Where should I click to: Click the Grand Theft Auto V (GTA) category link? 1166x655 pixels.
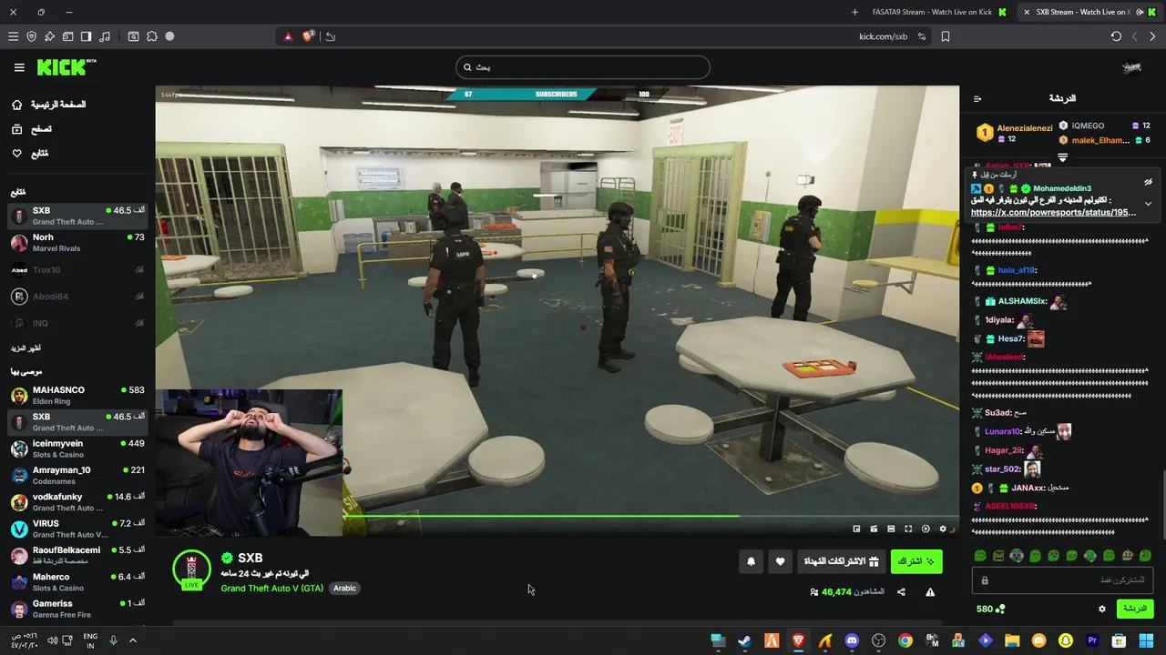pyautogui.click(x=271, y=589)
